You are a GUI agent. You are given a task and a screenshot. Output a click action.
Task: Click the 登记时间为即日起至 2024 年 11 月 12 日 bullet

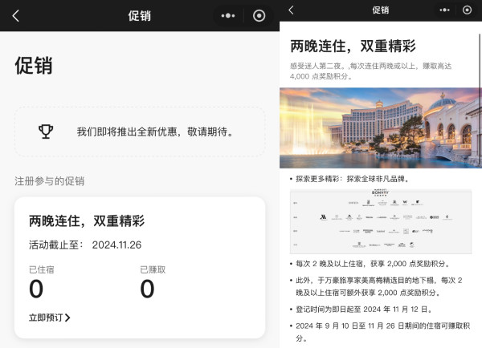(364, 309)
